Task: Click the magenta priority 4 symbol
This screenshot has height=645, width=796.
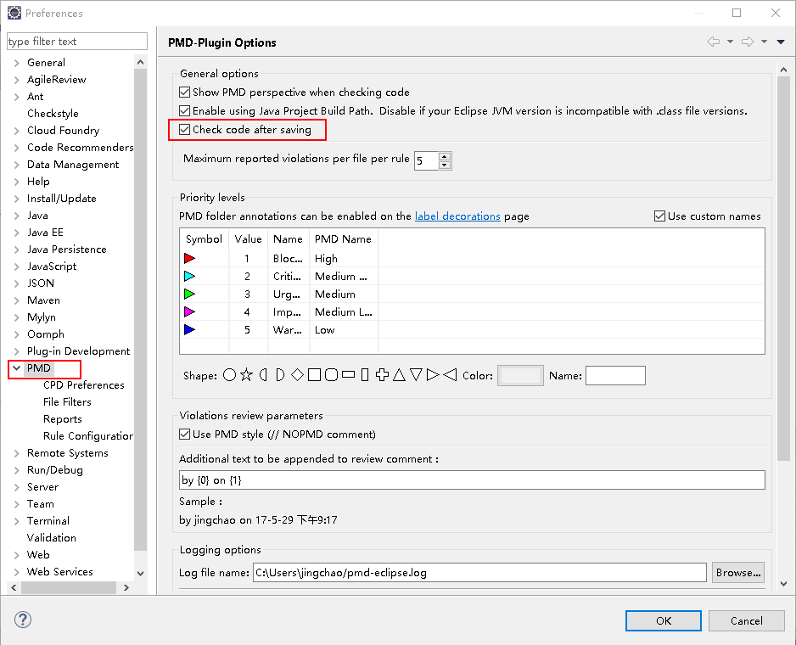Action: 189,311
